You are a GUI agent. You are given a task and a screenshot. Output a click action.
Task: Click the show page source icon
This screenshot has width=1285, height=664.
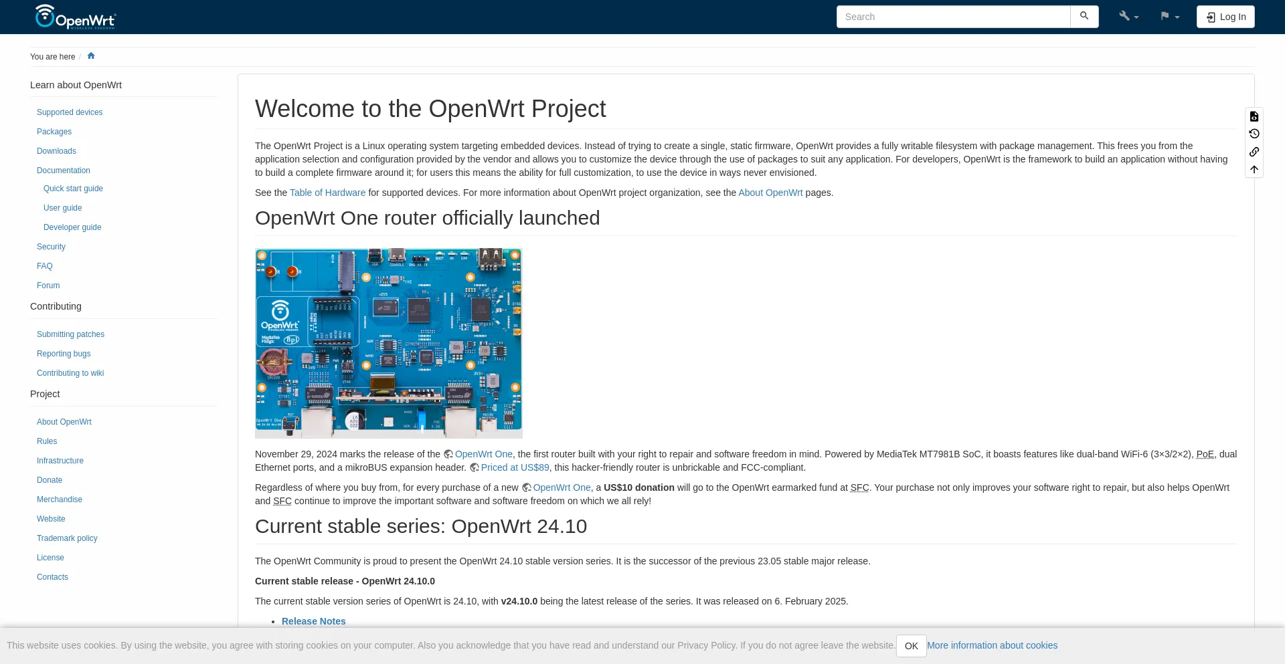pyautogui.click(x=1254, y=116)
